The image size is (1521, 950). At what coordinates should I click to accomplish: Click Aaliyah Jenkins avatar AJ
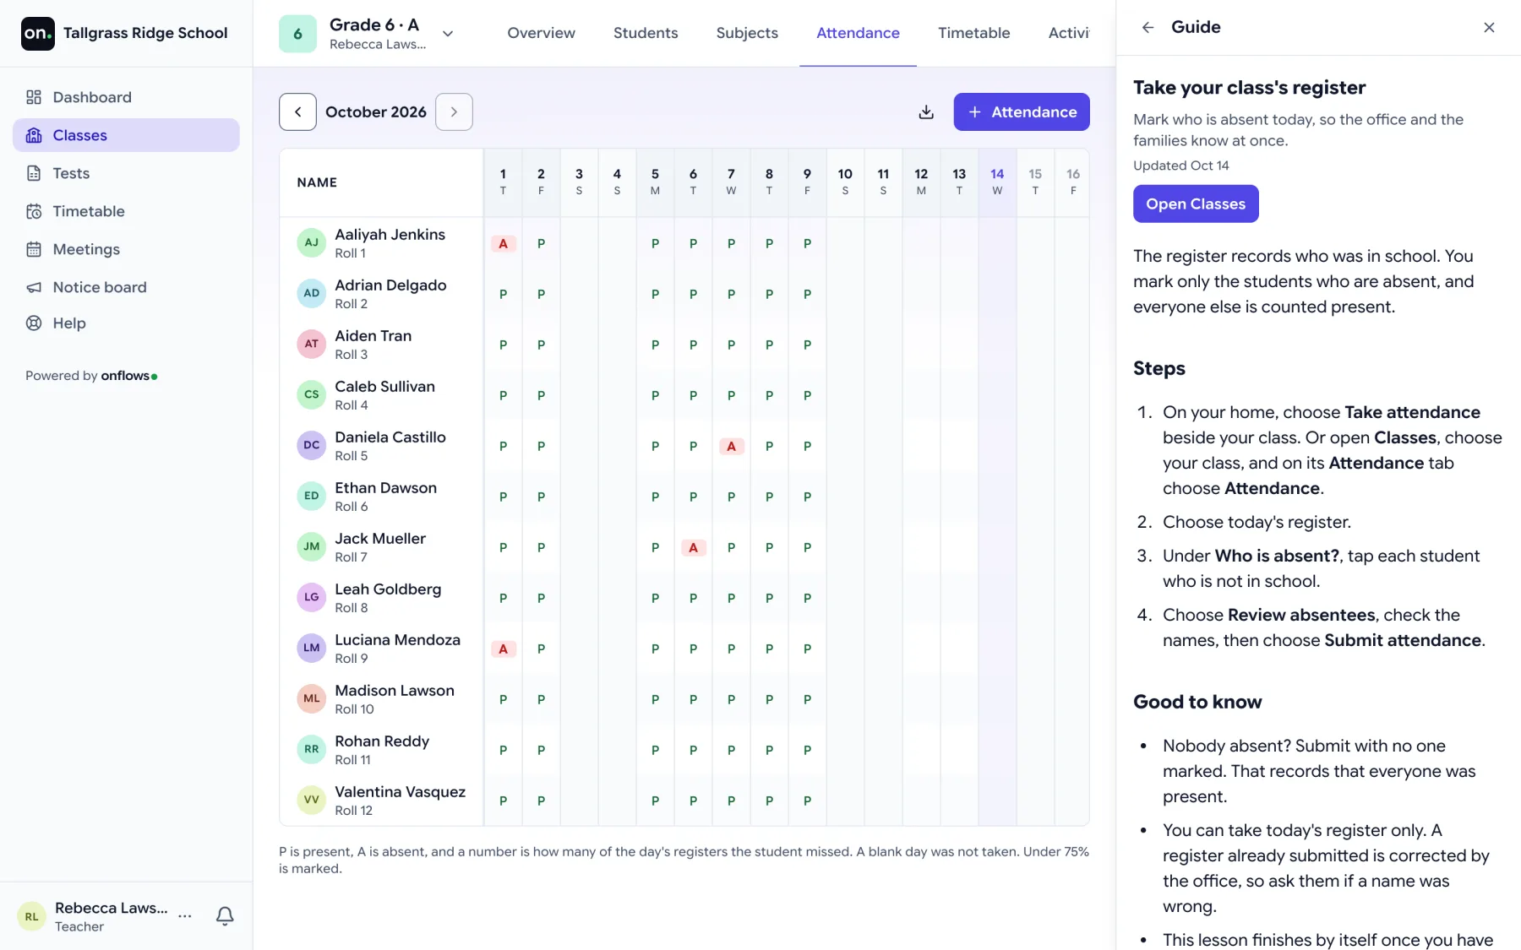(312, 242)
